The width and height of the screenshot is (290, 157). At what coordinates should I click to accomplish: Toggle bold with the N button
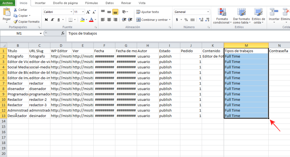click(x=46, y=19)
